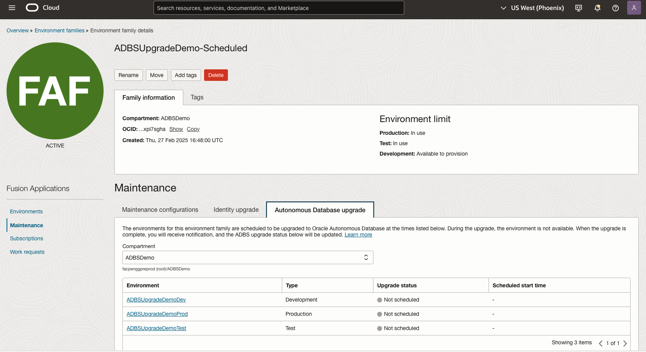Image resolution: width=646 pixels, height=352 pixels.
Task: Open the hamburger navigation menu
Action: pos(12,8)
